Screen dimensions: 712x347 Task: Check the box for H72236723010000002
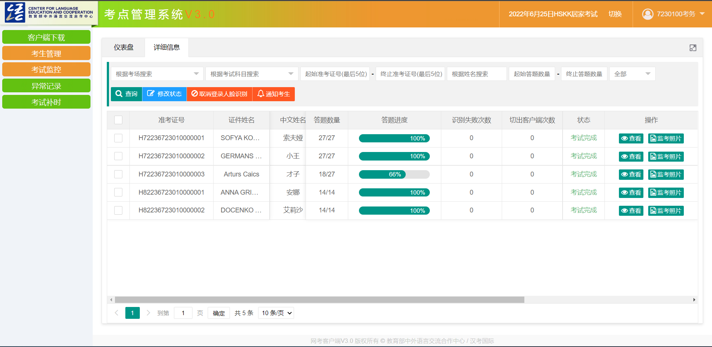118,156
